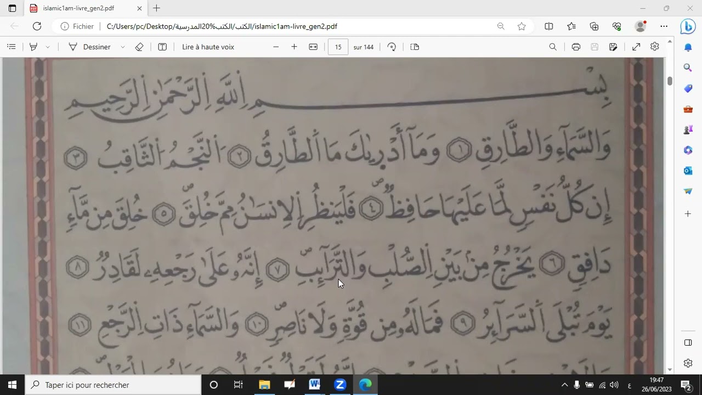The height and width of the screenshot is (395, 702).
Task: Open Task View on the taskbar
Action: (238, 385)
